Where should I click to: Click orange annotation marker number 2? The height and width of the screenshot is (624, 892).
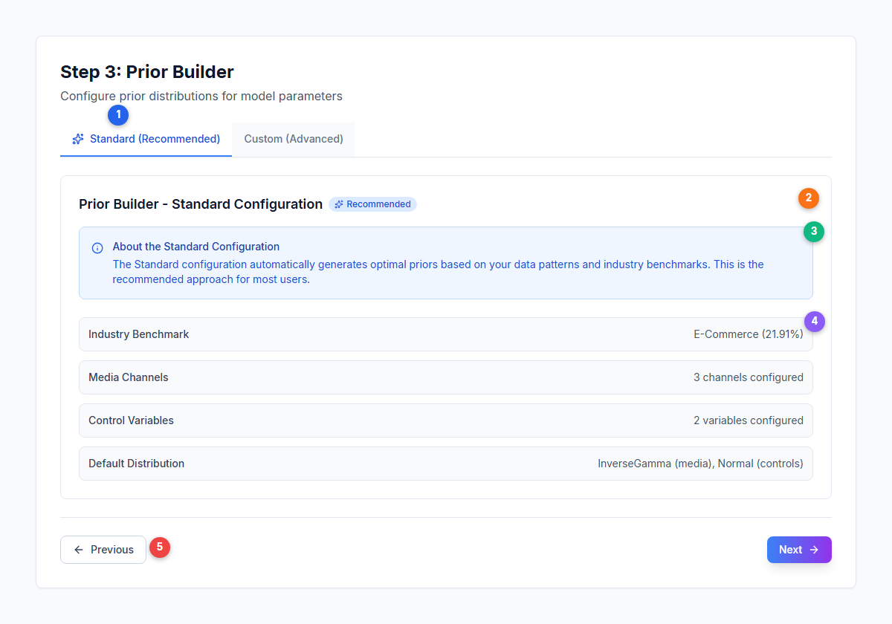coord(809,198)
